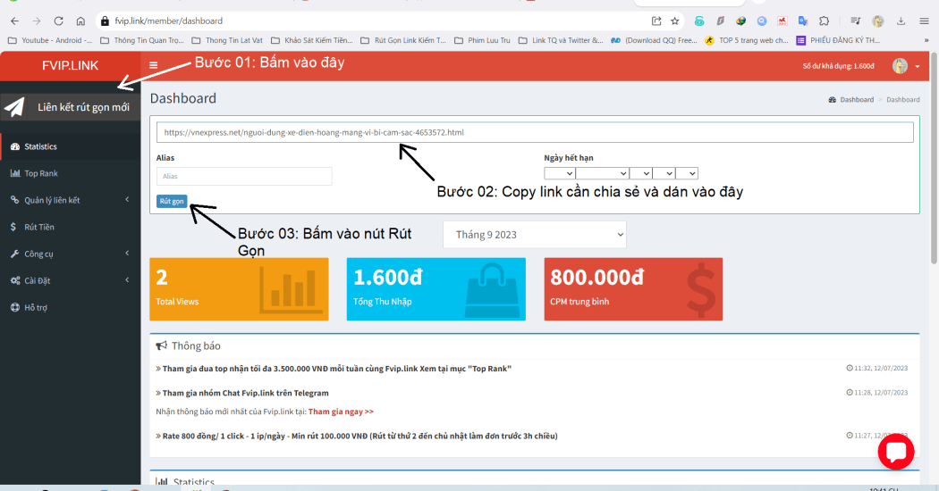
Task: Open the media control music note icon
Action: [x=855, y=21]
